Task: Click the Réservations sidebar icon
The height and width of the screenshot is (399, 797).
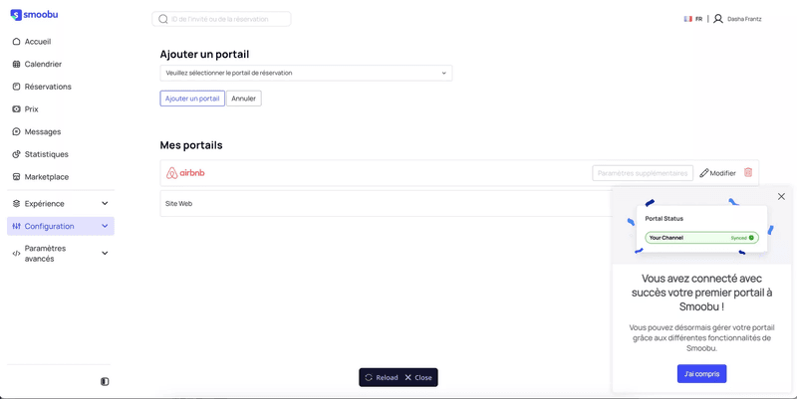Action: 16,87
